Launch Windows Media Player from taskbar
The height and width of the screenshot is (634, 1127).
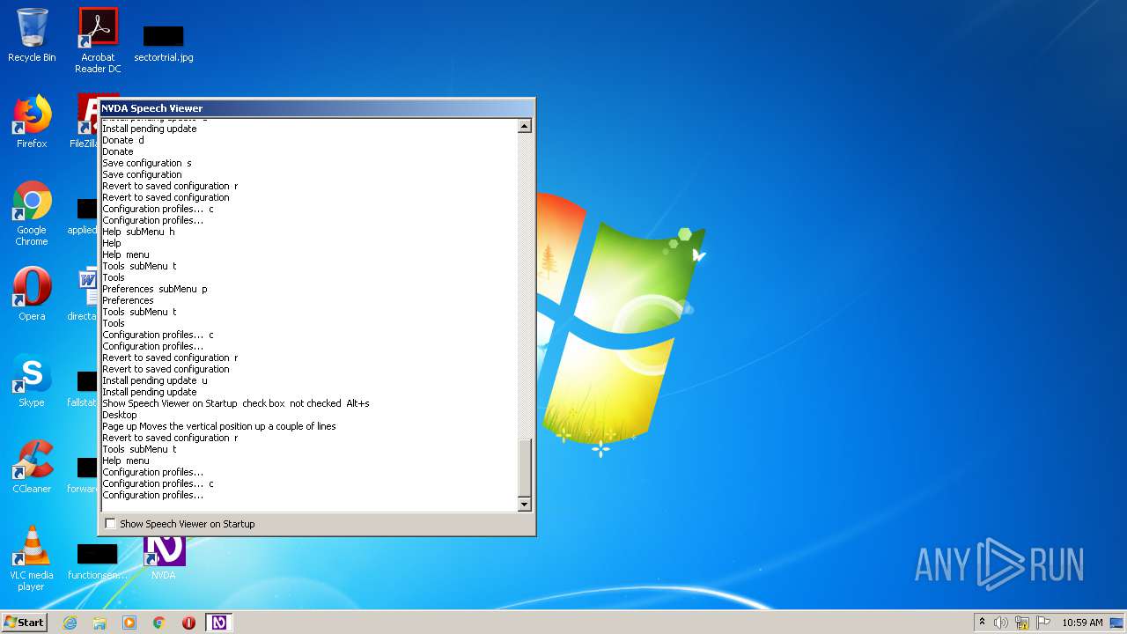[x=129, y=623]
